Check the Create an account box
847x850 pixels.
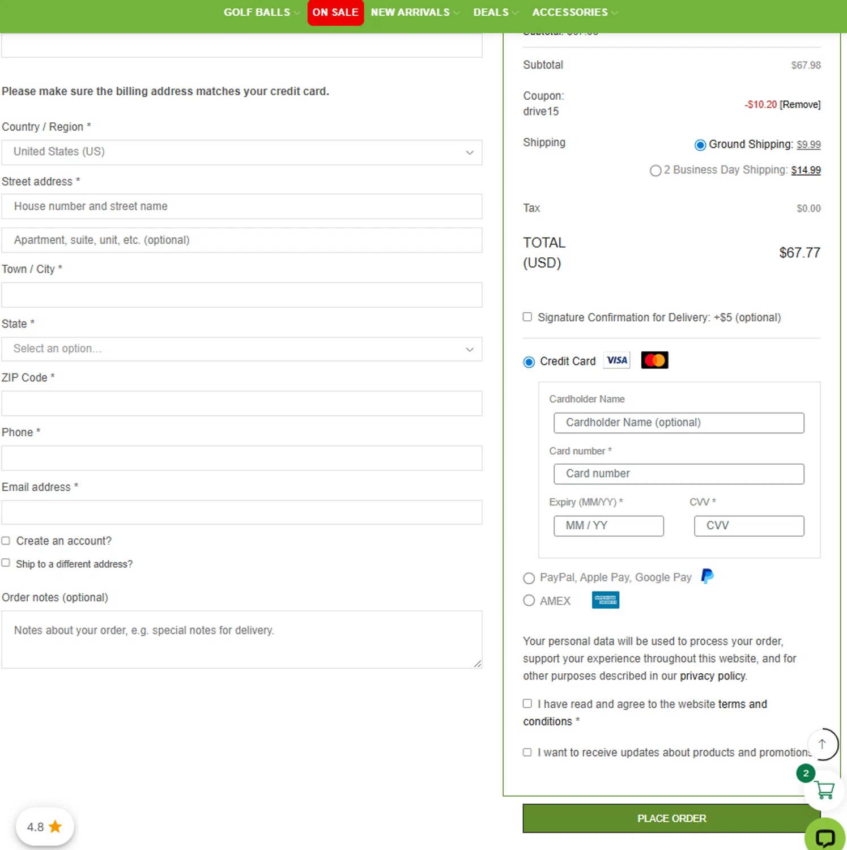[6, 541]
